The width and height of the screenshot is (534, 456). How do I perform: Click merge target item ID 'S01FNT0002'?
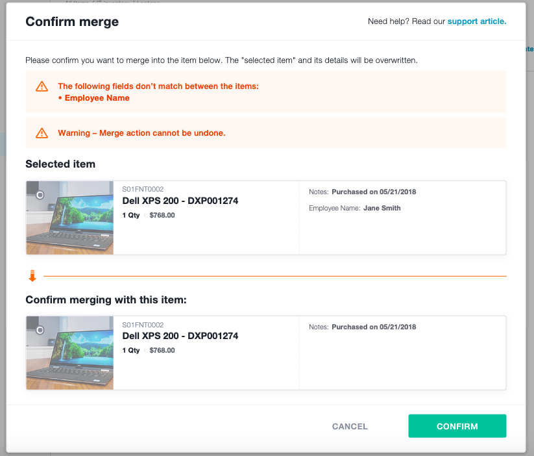tap(143, 325)
